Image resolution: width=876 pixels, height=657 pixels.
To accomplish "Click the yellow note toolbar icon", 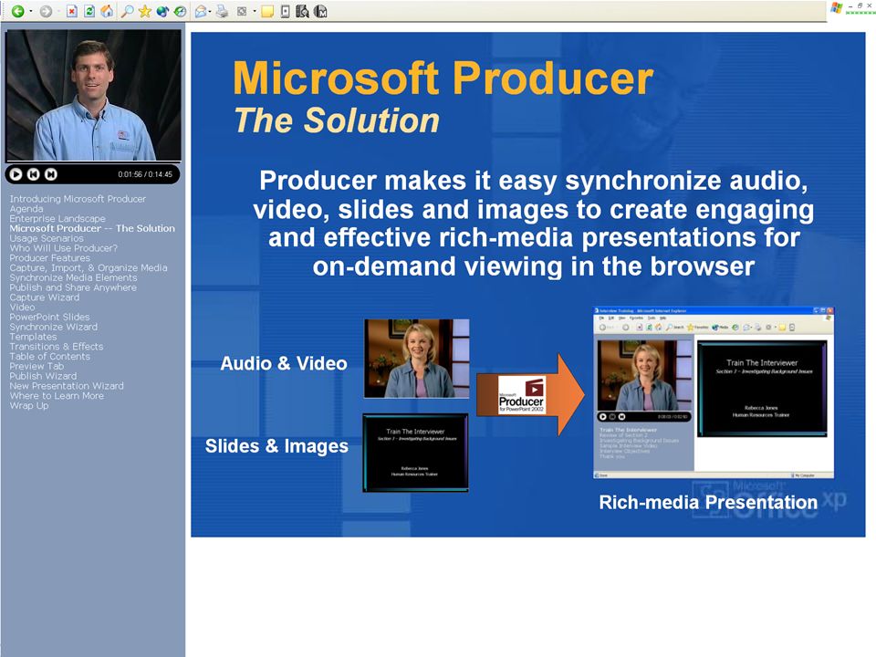I will (267, 11).
